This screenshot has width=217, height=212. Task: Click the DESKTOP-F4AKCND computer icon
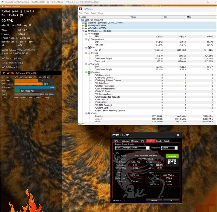tap(82, 20)
